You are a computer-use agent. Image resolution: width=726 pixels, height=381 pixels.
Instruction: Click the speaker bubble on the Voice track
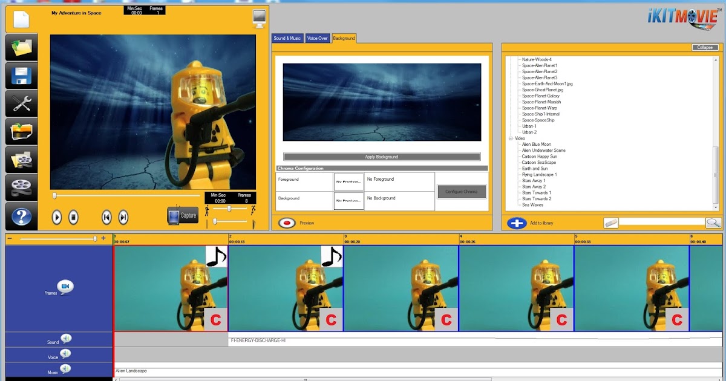click(x=65, y=354)
